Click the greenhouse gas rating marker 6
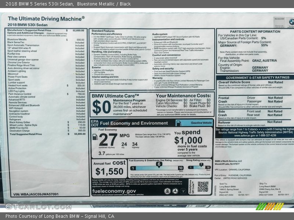This screenshot has height=220, width=294. point(159,164)
